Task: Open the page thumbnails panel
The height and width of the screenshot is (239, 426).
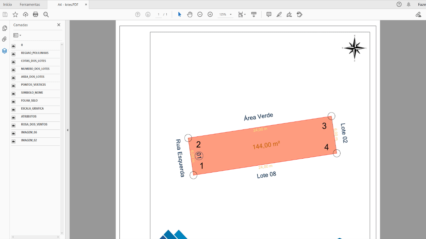Action: (x=5, y=28)
